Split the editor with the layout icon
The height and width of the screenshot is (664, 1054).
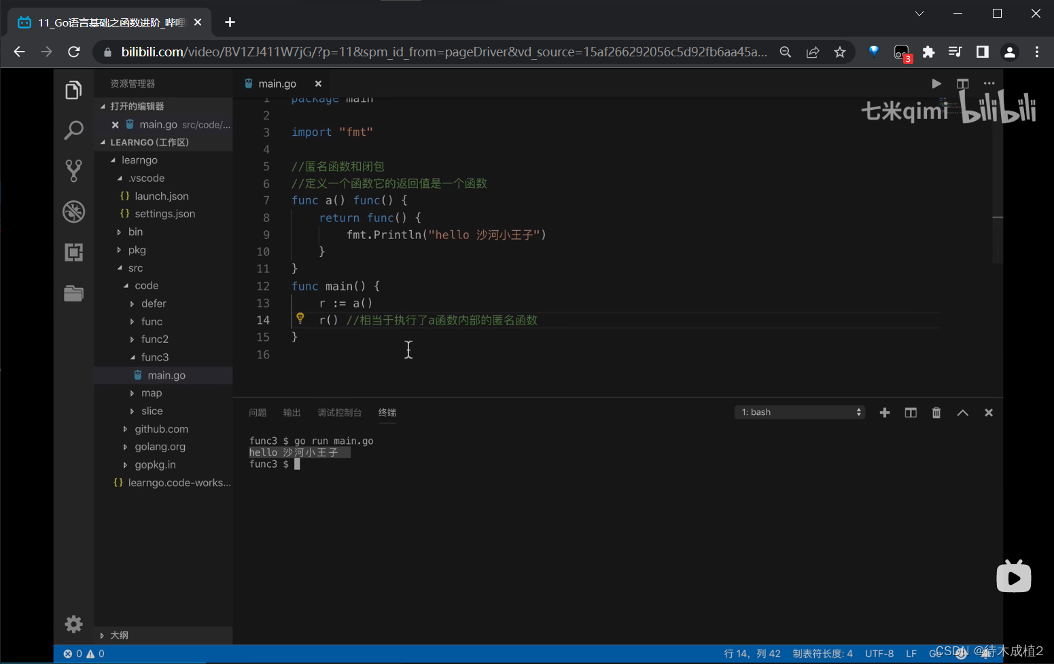click(962, 84)
